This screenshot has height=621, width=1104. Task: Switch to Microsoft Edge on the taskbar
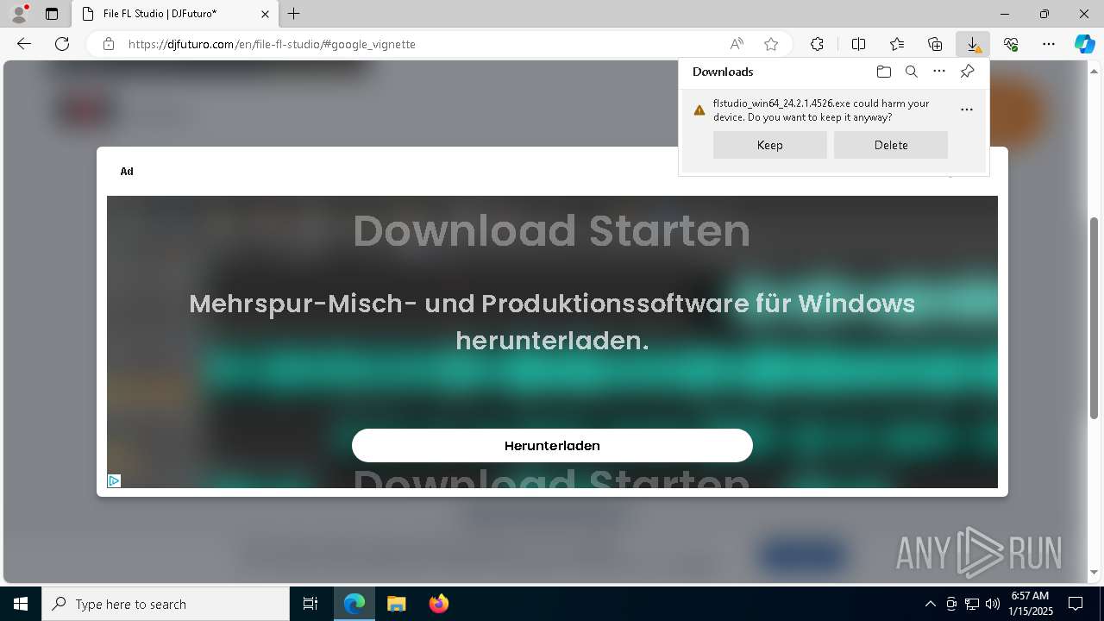tap(354, 604)
